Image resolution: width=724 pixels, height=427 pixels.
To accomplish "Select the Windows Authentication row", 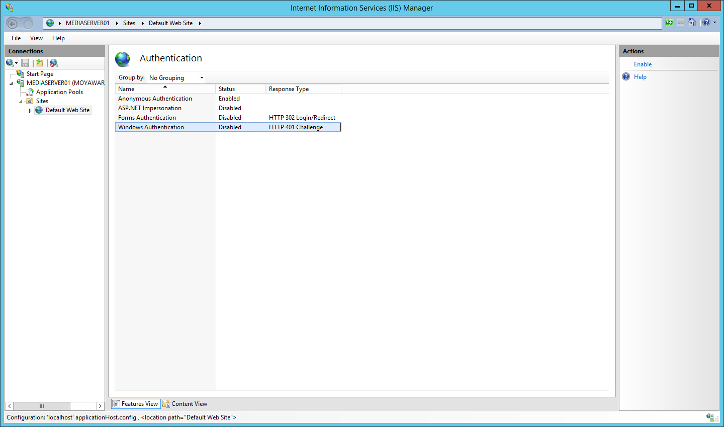I will click(x=151, y=127).
